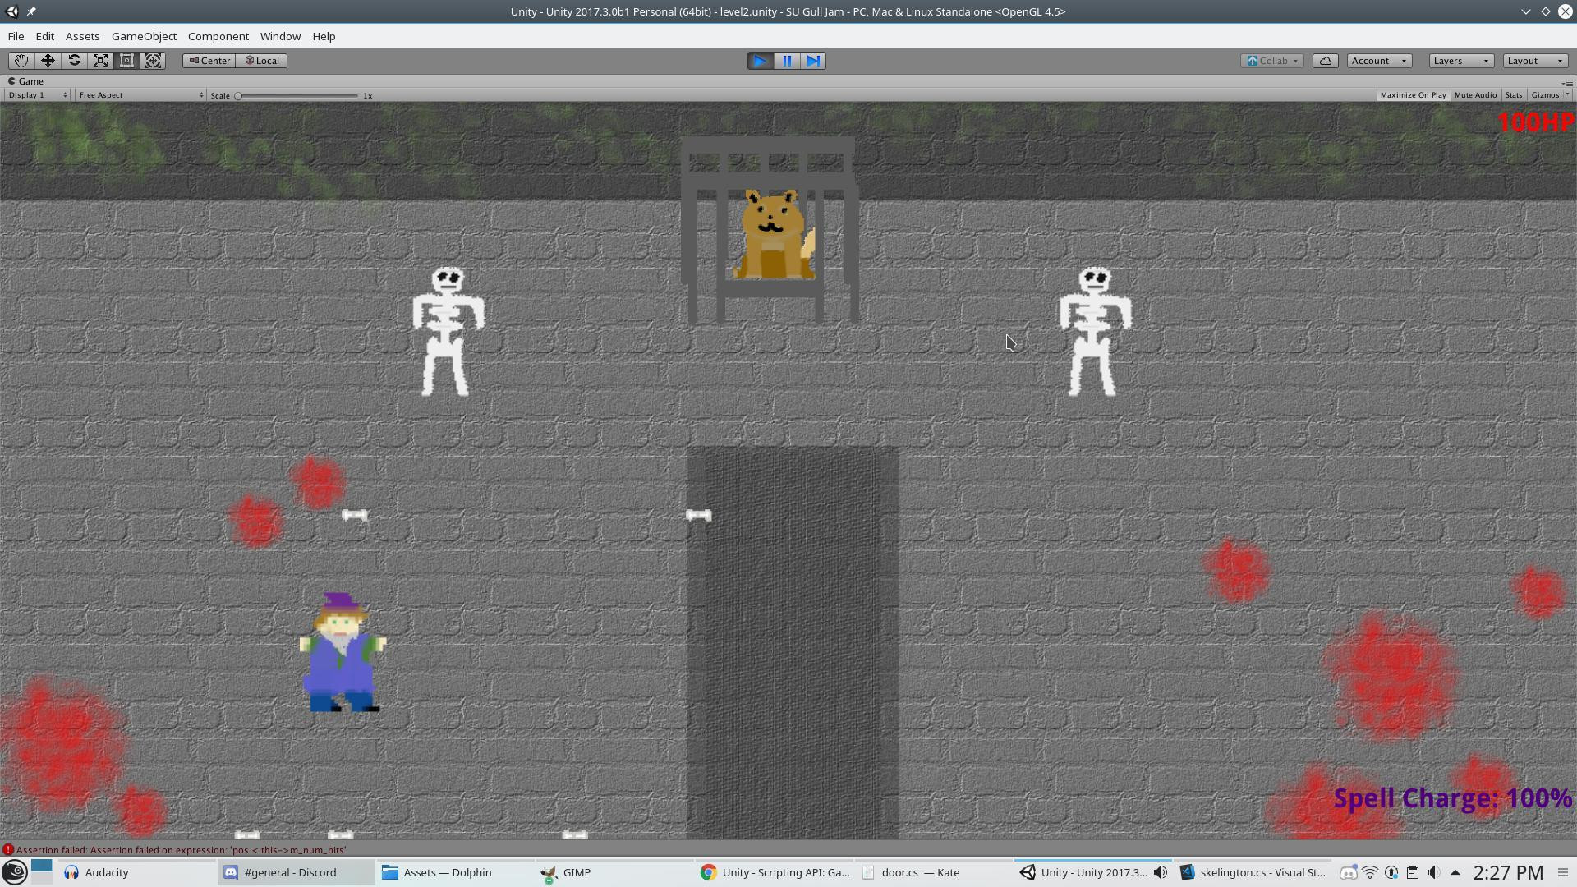The height and width of the screenshot is (887, 1577).
Task: Open the Help menu
Action: pyautogui.click(x=324, y=36)
